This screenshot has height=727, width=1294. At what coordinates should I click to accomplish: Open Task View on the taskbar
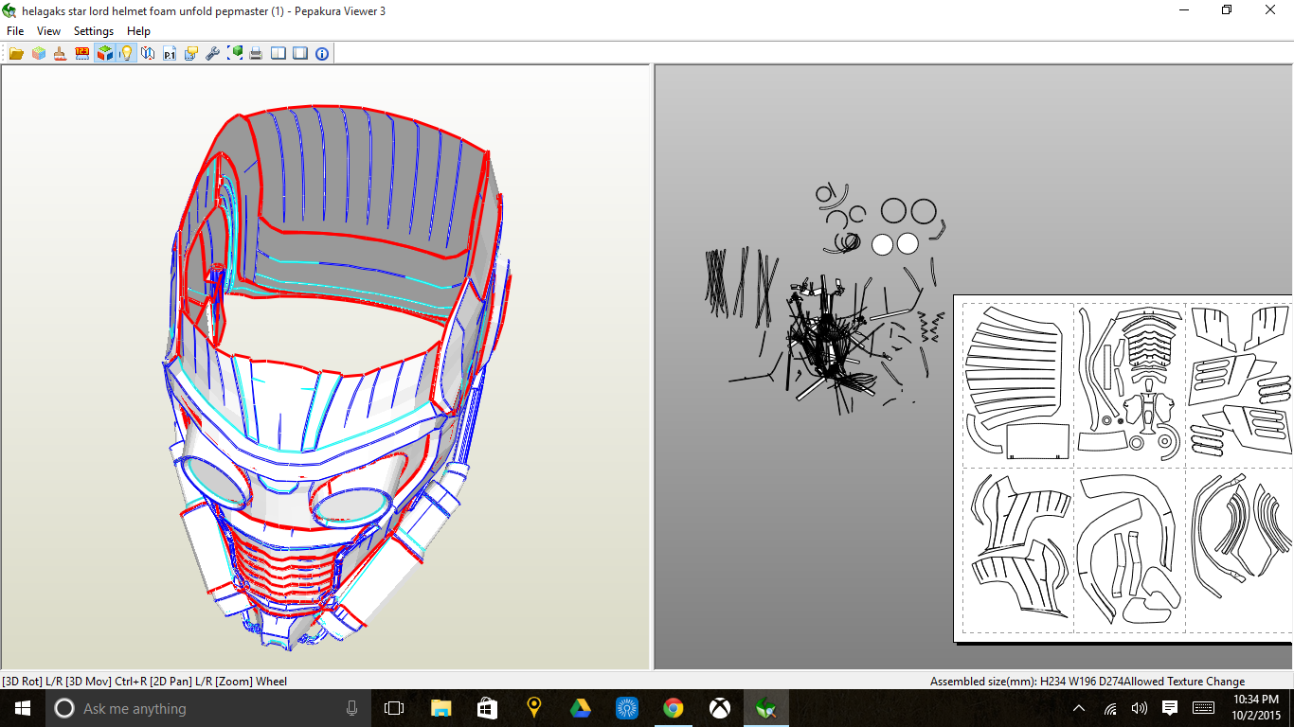[x=394, y=708]
